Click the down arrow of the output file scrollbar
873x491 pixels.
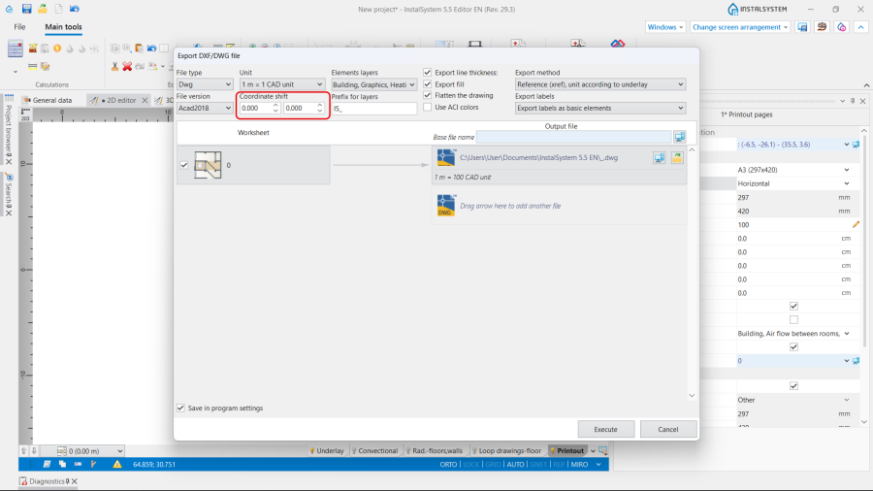[692, 396]
